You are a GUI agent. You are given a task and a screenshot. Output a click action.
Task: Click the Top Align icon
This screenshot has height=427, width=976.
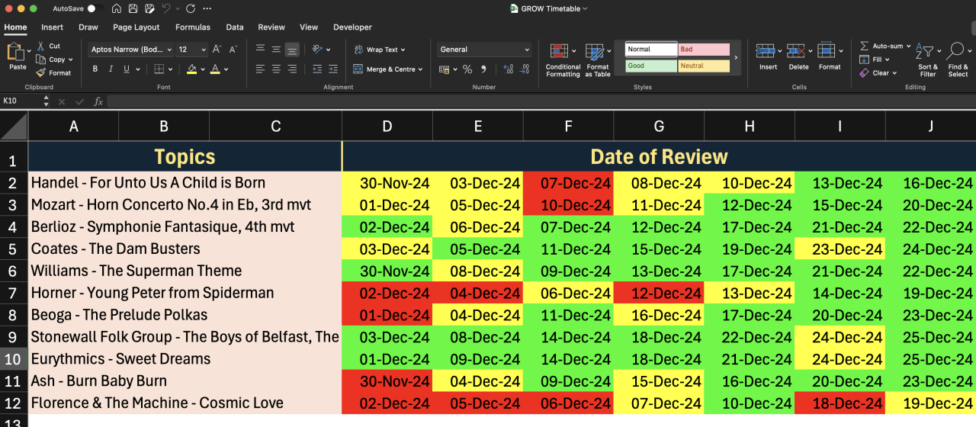click(260, 49)
